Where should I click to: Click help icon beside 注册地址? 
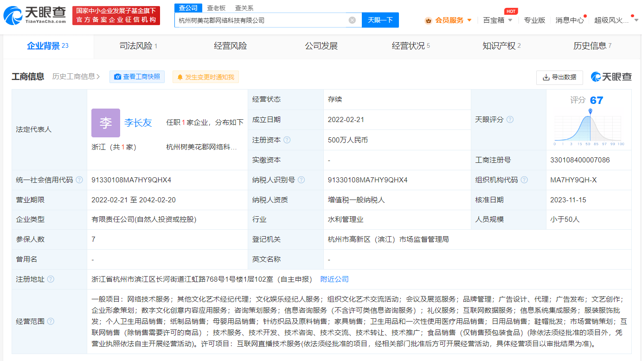click(x=51, y=279)
